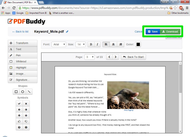Select the New Document PDF Buddy tab

(x=20, y=2)
